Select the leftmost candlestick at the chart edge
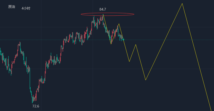Viewport: 214px width, 111px height. click(x=1, y=51)
